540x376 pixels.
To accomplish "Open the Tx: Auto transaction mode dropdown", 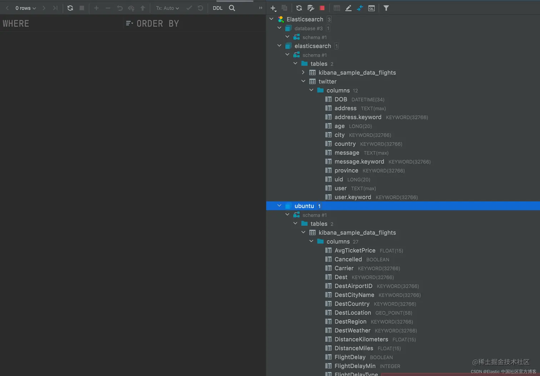I will (x=167, y=8).
